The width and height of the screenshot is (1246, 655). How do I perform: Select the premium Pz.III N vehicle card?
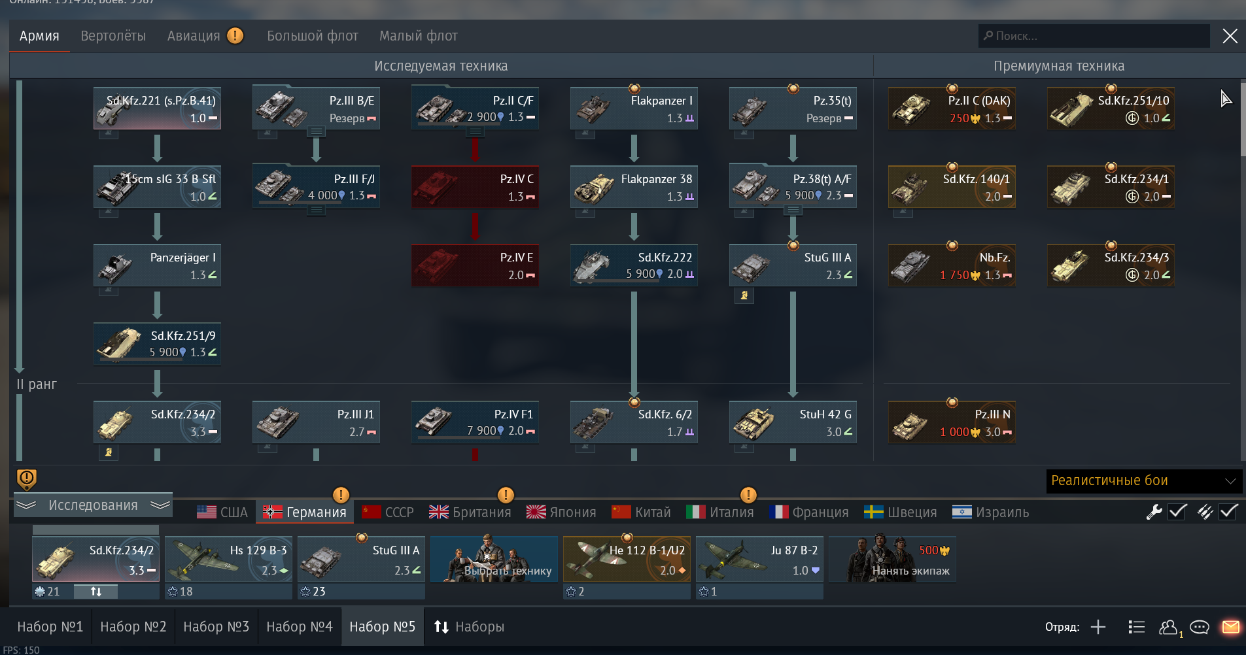(952, 422)
